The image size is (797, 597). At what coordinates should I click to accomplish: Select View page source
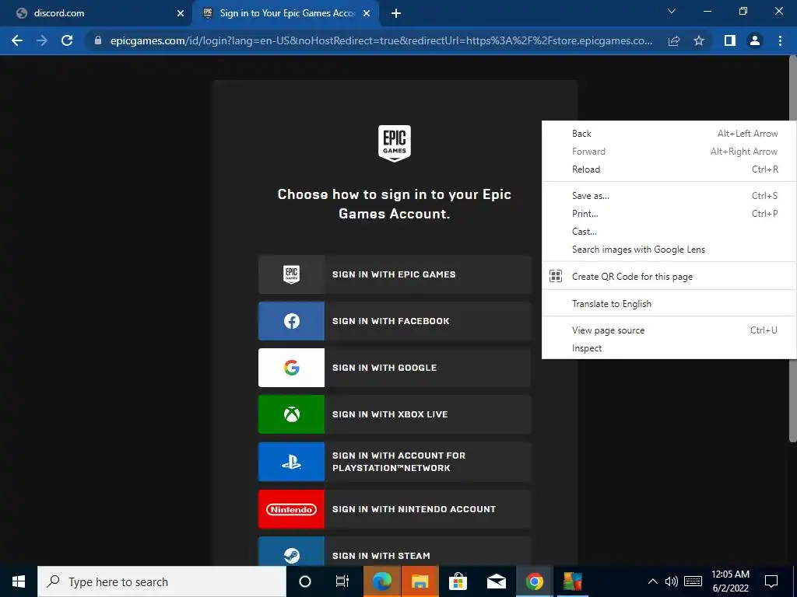click(669, 330)
